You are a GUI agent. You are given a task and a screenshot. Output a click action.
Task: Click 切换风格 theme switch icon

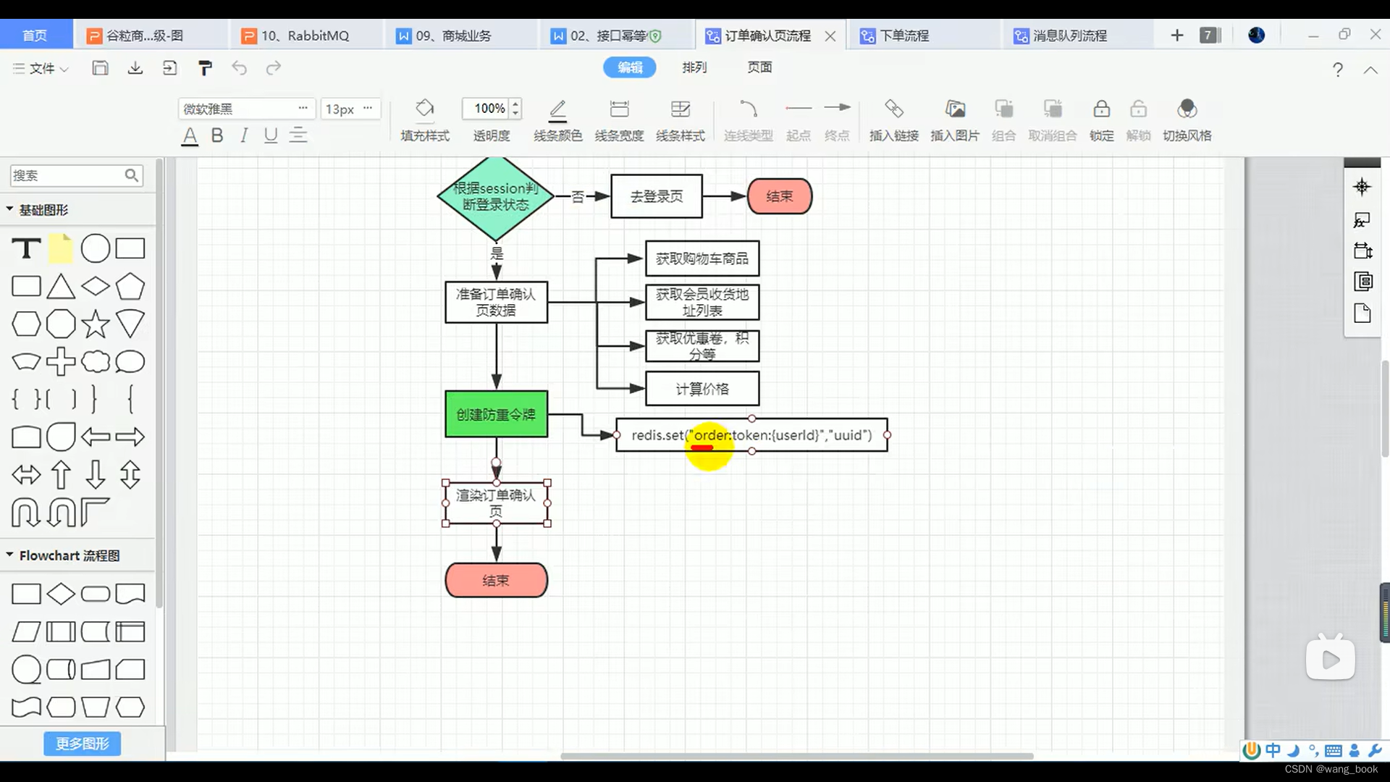[1187, 109]
